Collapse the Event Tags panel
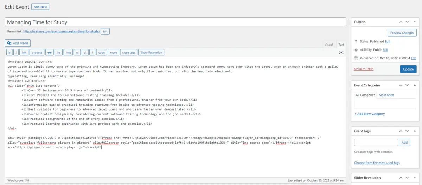The height and width of the screenshot is (185, 422). [415, 131]
